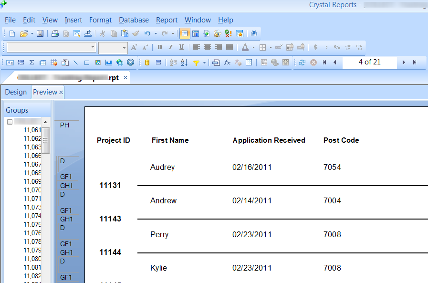This screenshot has height=283, width=428.
Task: Search the report using the binoculars icon
Action: (254, 33)
